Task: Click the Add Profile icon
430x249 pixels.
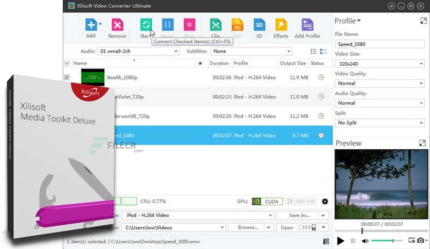Action: 308,25
